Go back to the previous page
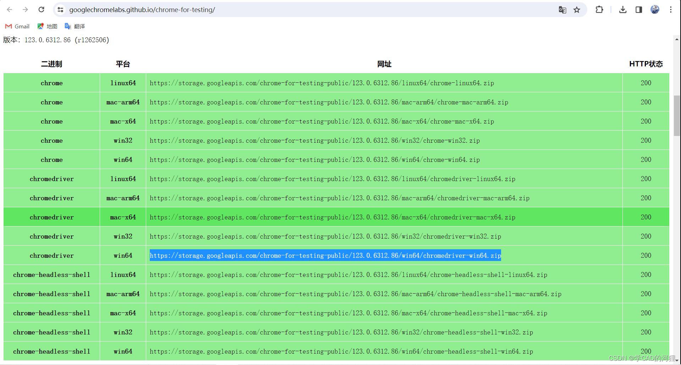The height and width of the screenshot is (365, 681). click(x=9, y=10)
